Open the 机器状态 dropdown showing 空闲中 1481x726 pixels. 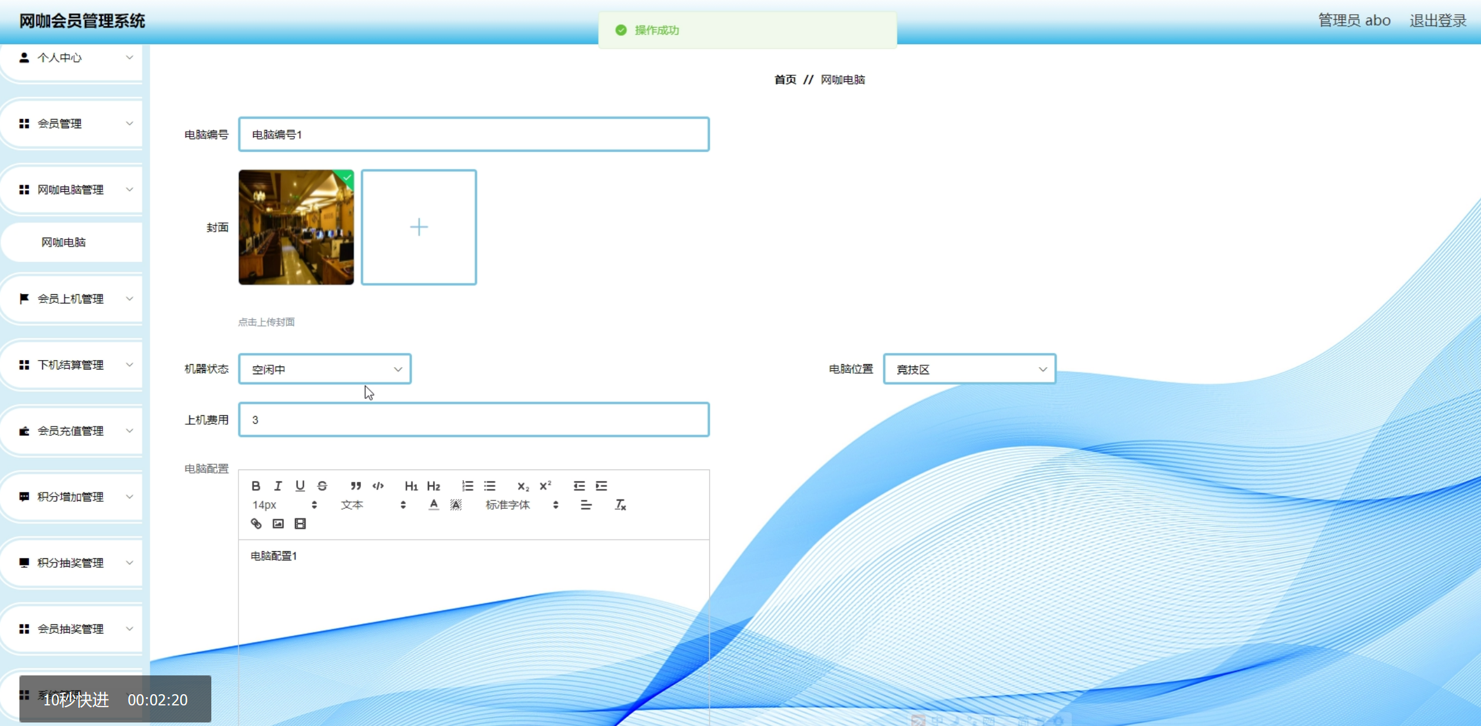tap(325, 369)
